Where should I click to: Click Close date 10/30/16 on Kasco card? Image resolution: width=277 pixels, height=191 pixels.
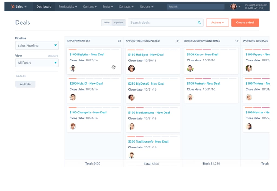click(201, 60)
